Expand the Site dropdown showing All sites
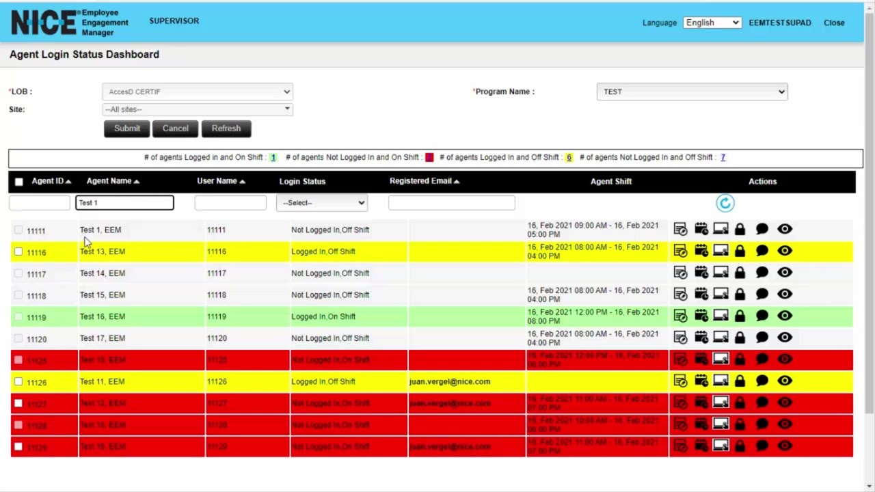Viewport: 875px width, 492px height. click(x=198, y=109)
